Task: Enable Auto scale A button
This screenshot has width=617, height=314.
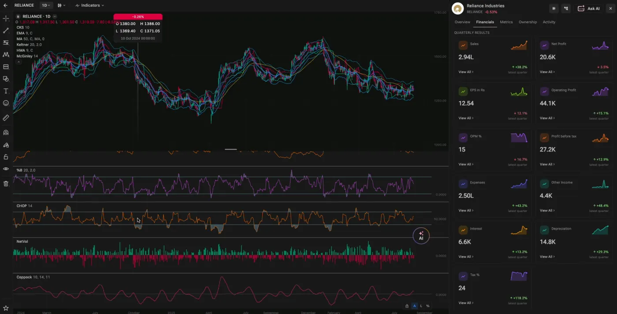Action: (414, 306)
